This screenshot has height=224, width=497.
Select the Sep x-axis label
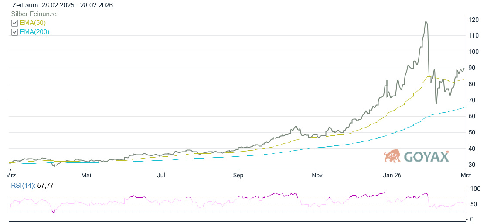(x=238, y=175)
